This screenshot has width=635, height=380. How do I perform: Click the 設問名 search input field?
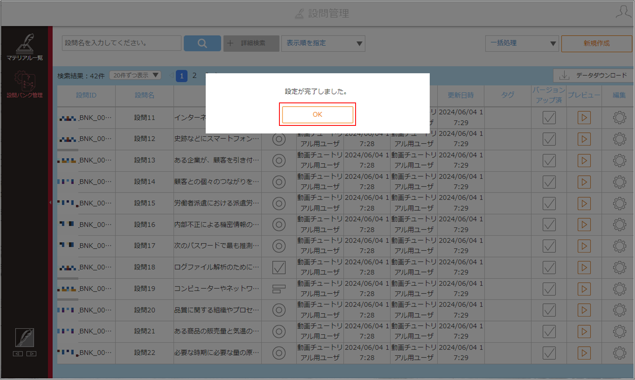click(122, 43)
